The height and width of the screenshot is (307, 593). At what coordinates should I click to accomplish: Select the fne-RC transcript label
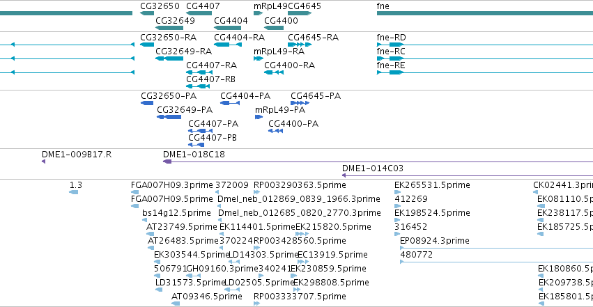tap(391, 52)
